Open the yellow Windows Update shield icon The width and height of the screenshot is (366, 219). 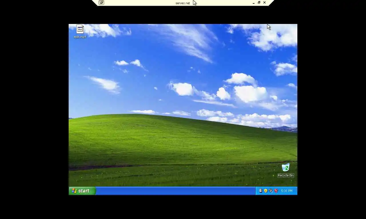point(266,191)
